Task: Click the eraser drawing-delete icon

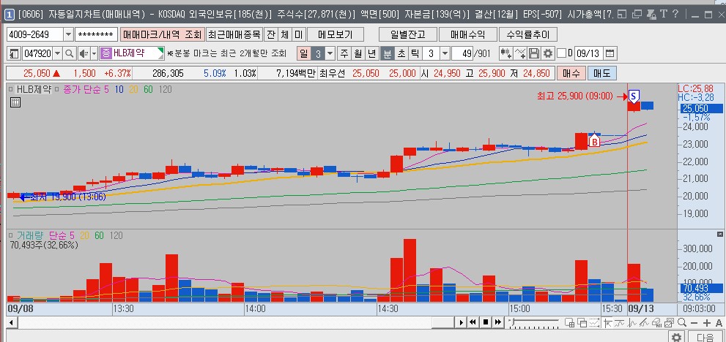Action: 656,322
